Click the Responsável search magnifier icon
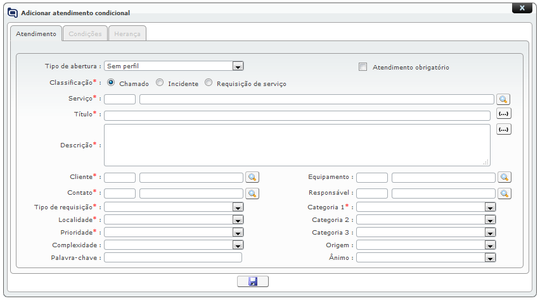The height and width of the screenshot is (301, 540). click(x=504, y=193)
